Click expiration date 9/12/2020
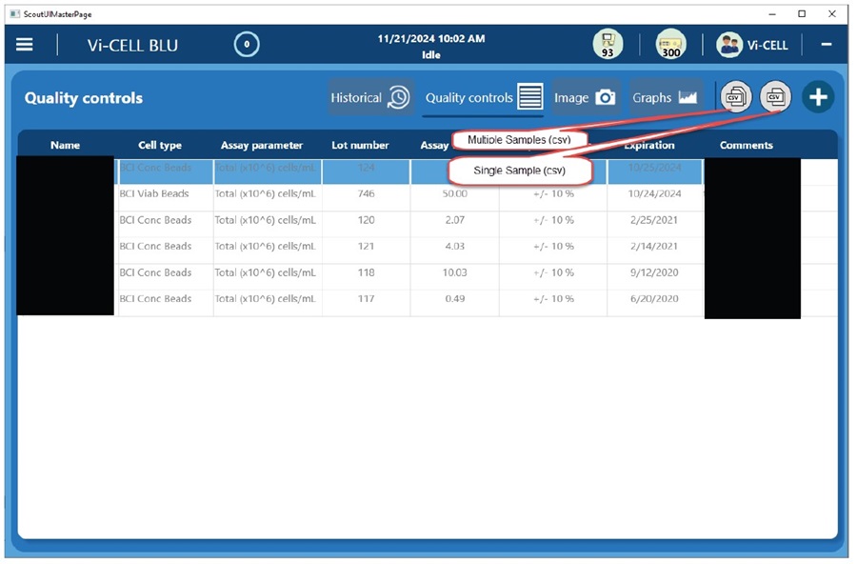 tap(654, 272)
